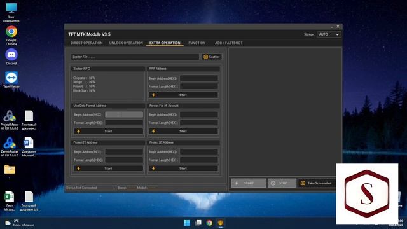This screenshot has height=229, width=407.
Task: Select text document .txt icon beside Excel
Action: [29, 201]
